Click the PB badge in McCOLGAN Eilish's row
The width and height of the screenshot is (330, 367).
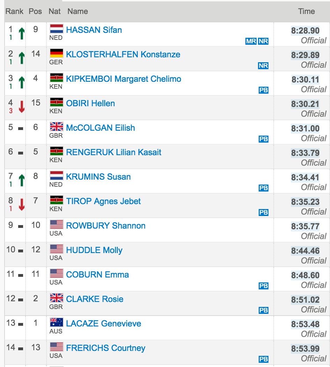pos(264,139)
